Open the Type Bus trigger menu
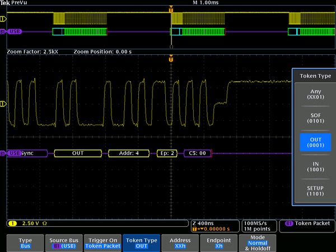 click(x=25, y=242)
